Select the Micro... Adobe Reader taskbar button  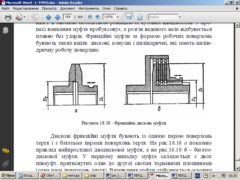[159, 175]
